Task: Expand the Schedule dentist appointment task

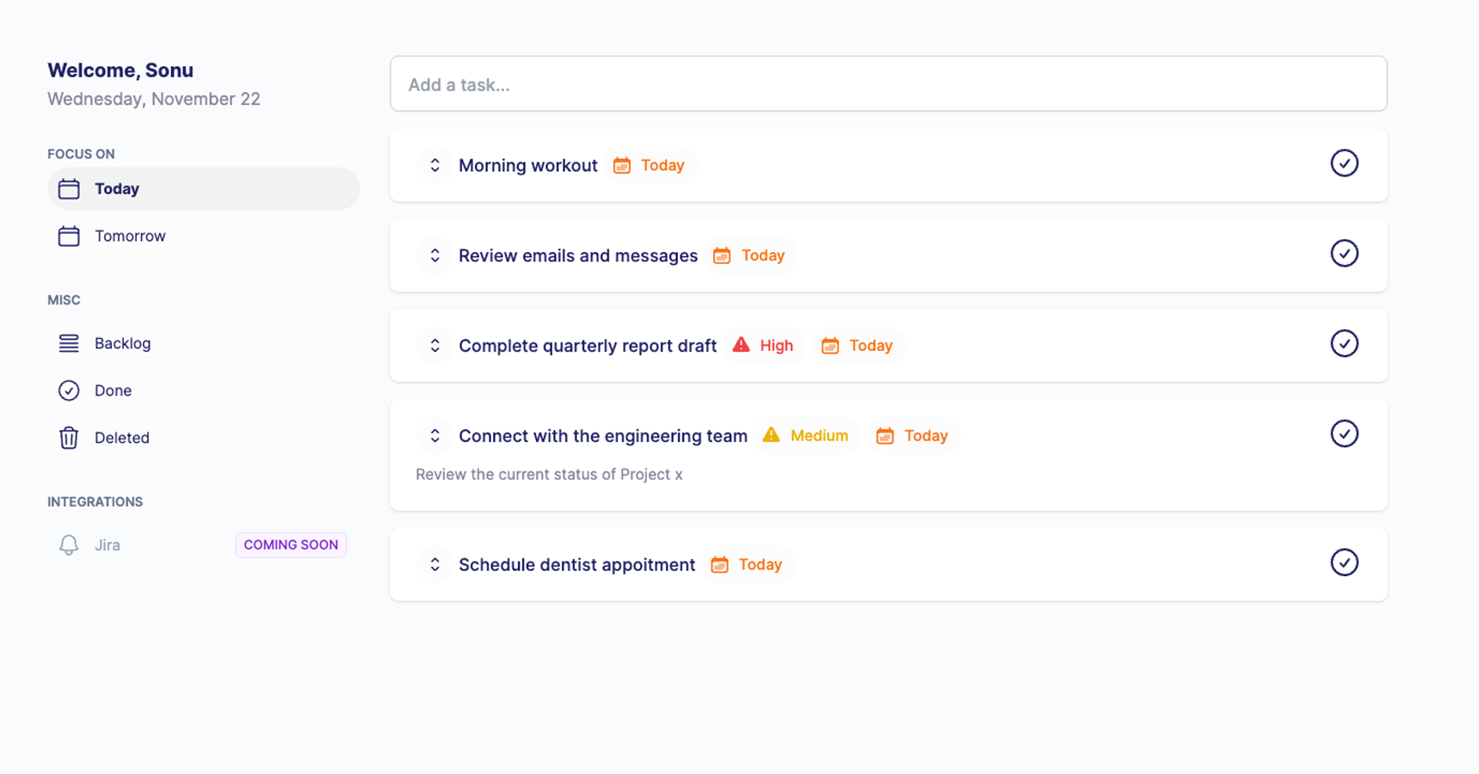Action: [434, 565]
